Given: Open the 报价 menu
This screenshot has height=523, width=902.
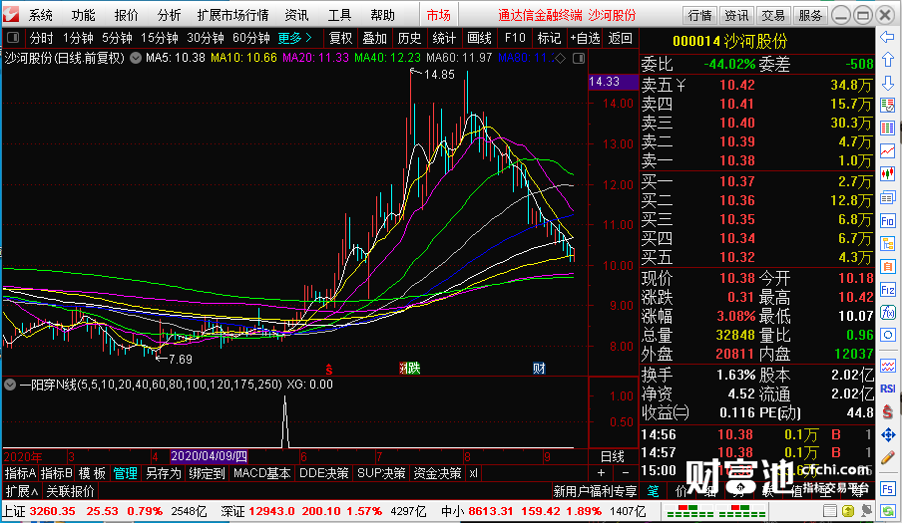Looking at the screenshot, I should click(x=126, y=15).
